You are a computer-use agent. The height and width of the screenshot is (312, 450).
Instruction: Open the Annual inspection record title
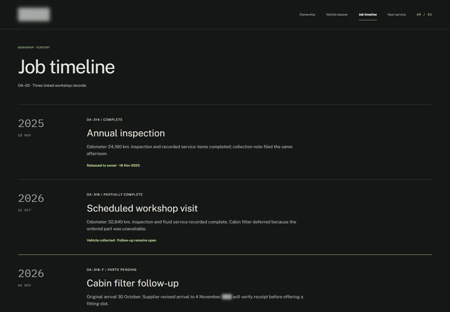pos(126,133)
